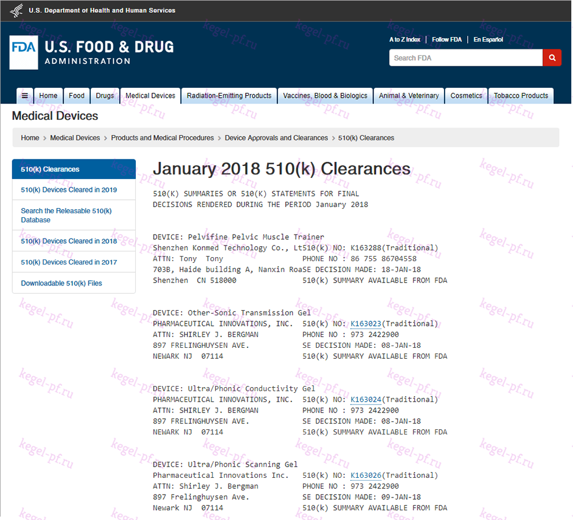Screen dimensions: 573x520
Task: Click the Medical Devices page title
Action: point(55,116)
